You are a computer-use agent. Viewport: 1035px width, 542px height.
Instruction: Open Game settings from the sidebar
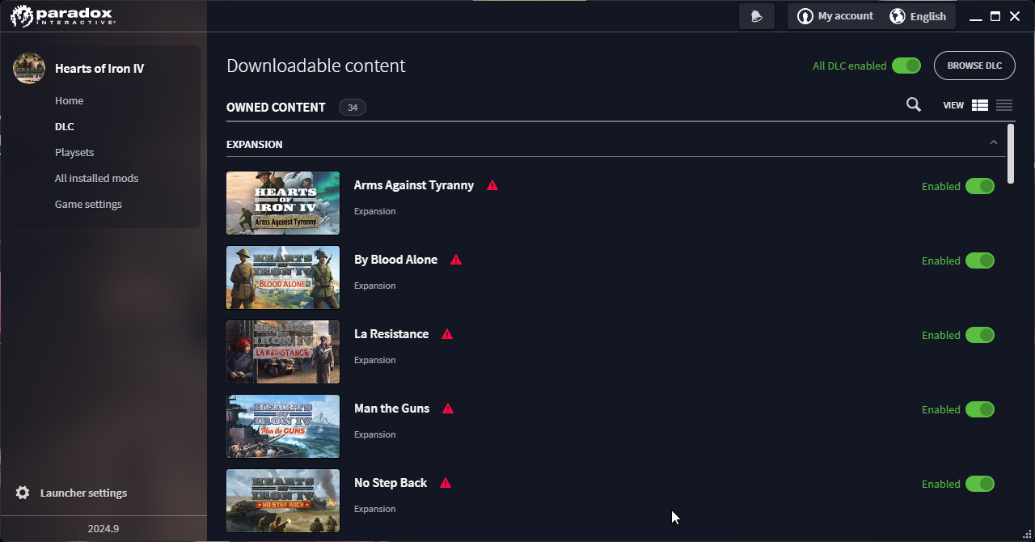pyautogui.click(x=88, y=204)
